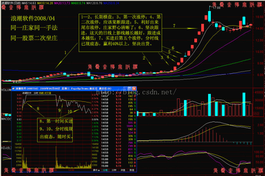Screen dimensions: 265x176
Task: Click the 17.88 high price label
Action: click(217, 8)
